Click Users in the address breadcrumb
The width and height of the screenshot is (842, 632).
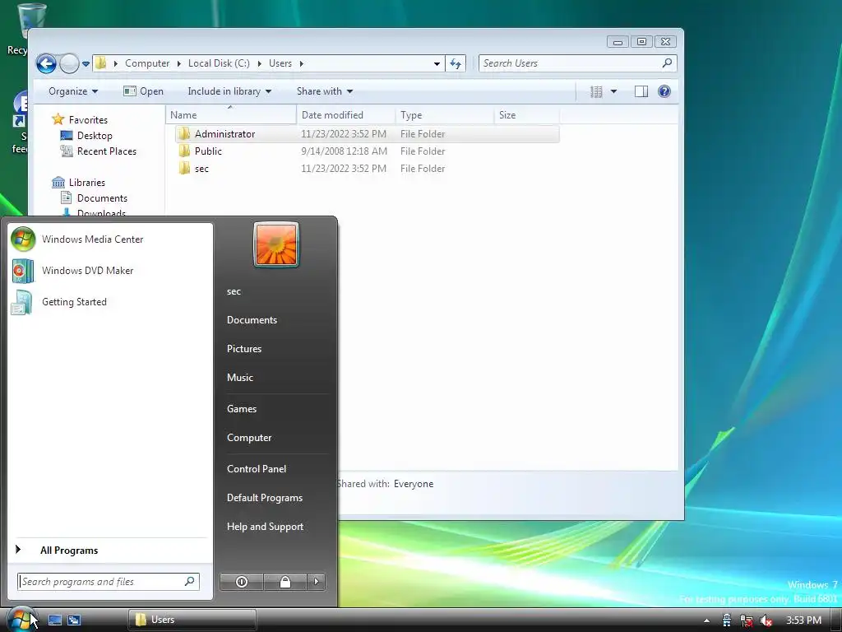coord(280,63)
